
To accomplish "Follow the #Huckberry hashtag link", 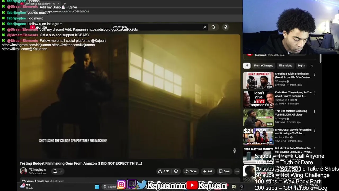I will pos(57,181).
